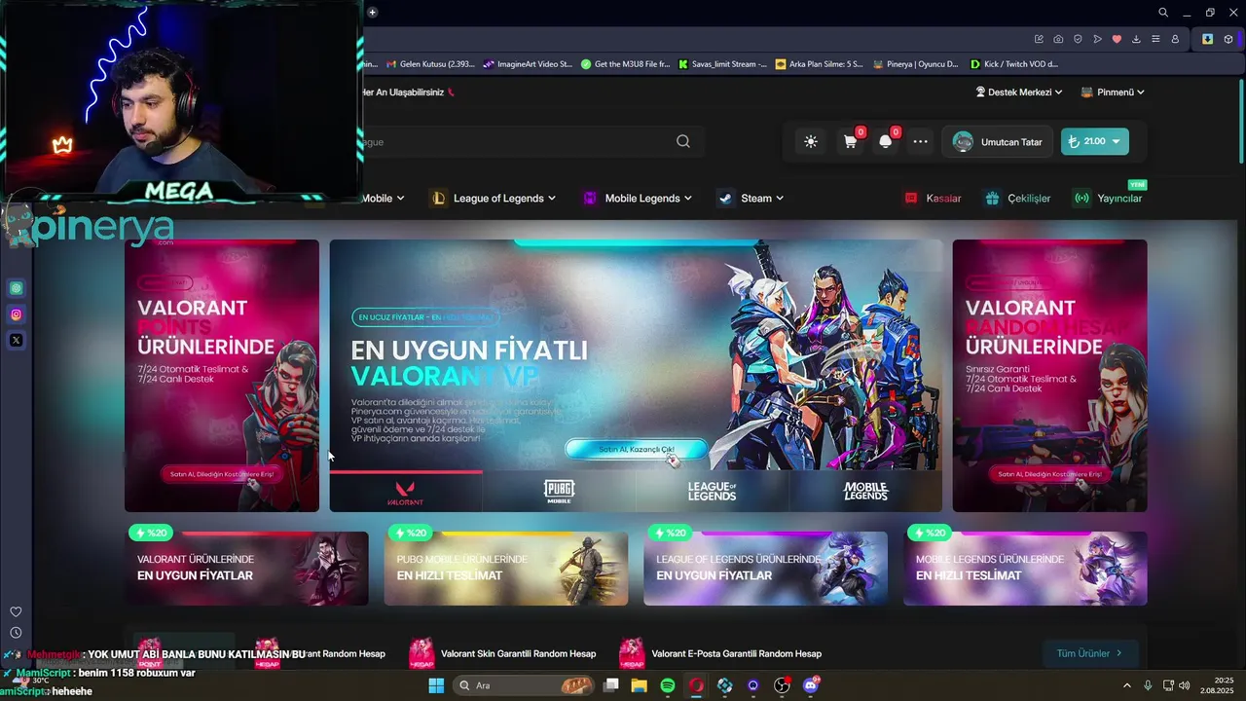Click the ad-blocker shield icon in address bar

(1078, 39)
